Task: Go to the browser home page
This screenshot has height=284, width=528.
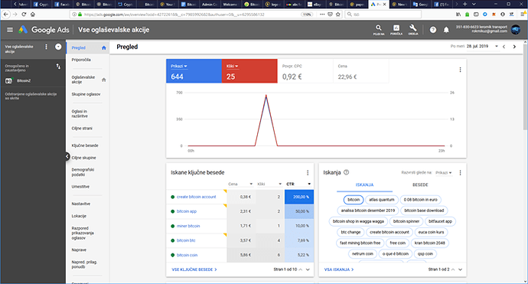Action: point(33,14)
